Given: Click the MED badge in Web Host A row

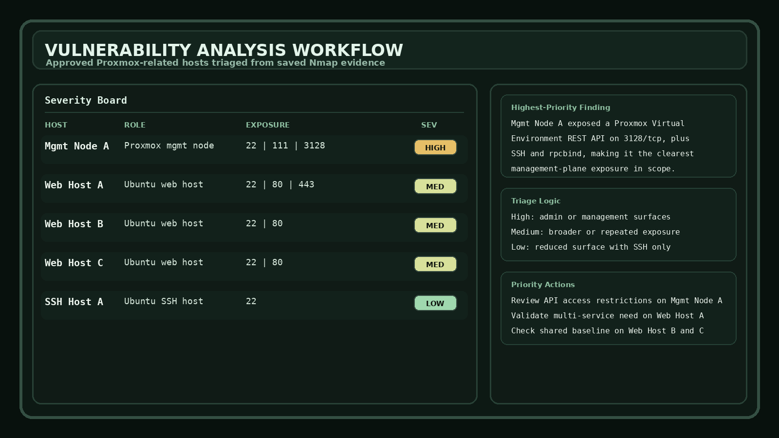Looking at the screenshot, I should point(435,186).
